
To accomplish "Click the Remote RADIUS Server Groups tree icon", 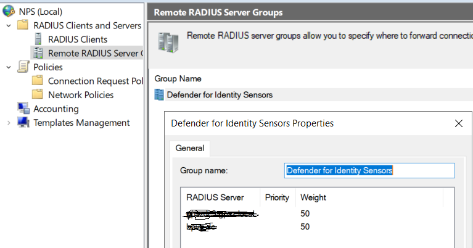I will click(38, 53).
